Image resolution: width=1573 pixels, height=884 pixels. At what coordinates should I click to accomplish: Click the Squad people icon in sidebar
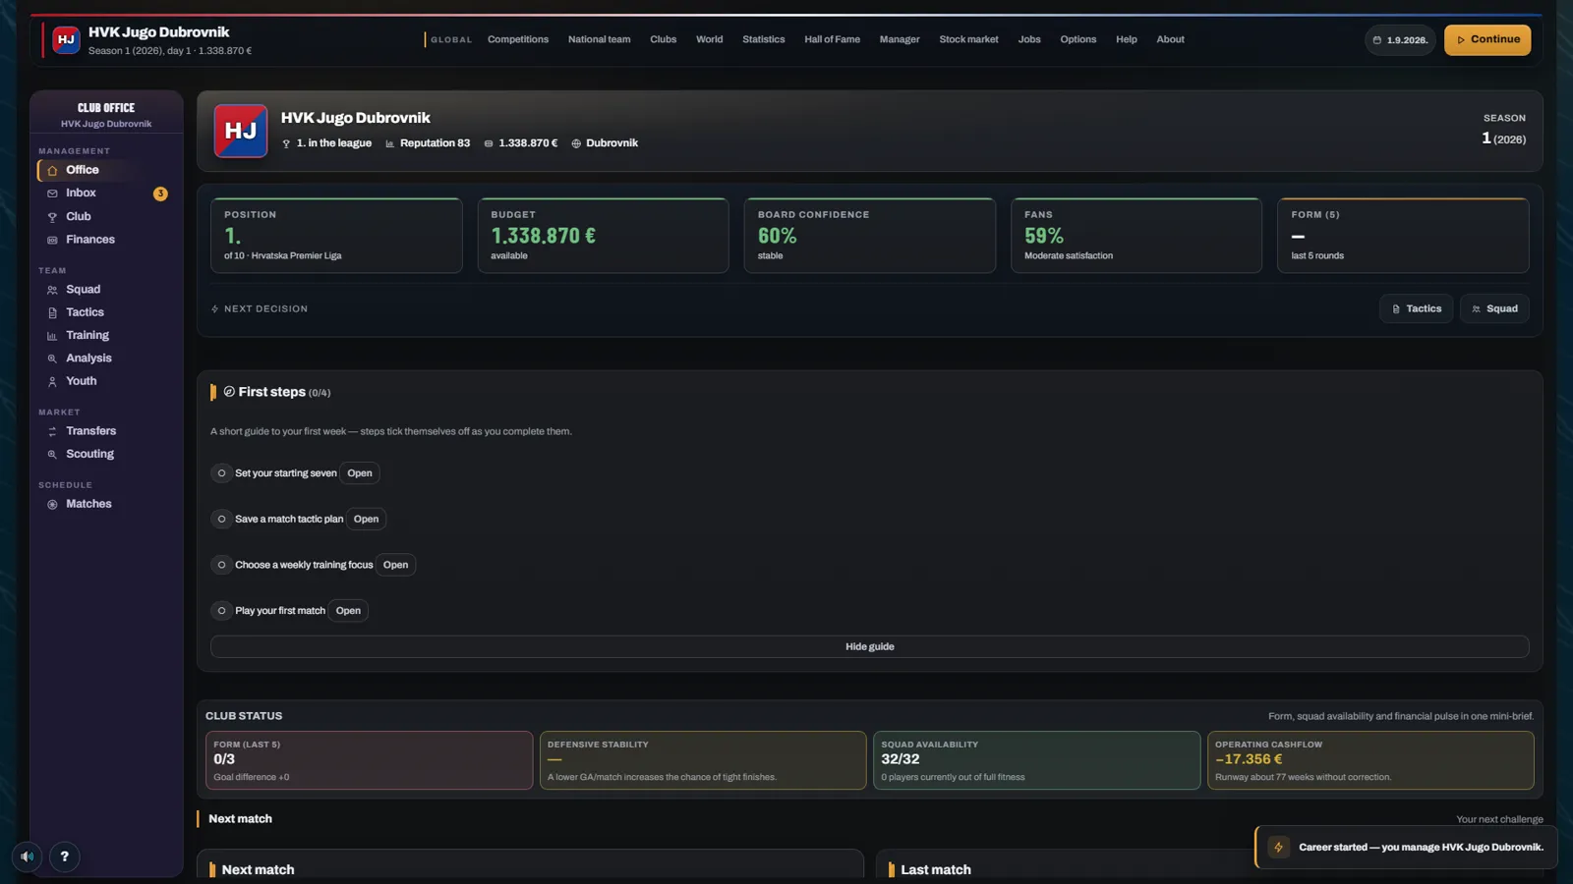tap(52, 290)
